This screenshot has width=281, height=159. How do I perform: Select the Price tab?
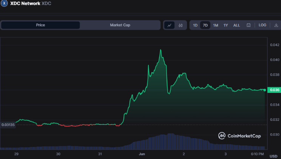coord(40,25)
